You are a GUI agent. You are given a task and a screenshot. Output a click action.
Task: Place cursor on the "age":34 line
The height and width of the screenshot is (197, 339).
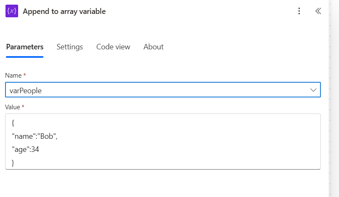(x=24, y=149)
